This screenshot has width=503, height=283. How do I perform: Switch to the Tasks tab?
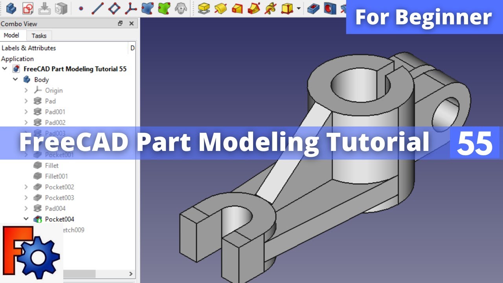point(39,35)
